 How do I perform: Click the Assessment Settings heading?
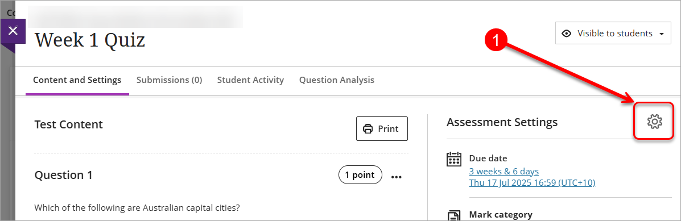(502, 123)
